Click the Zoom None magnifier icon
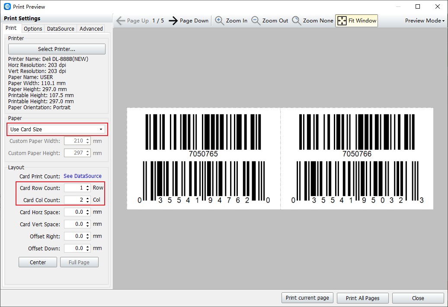This screenshot has height=307, width=448. tap(296, 21)
